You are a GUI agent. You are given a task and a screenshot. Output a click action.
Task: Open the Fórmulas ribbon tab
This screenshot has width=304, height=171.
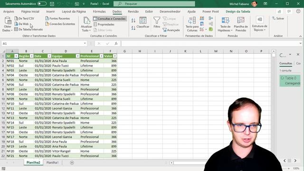(x=99, y=11)
